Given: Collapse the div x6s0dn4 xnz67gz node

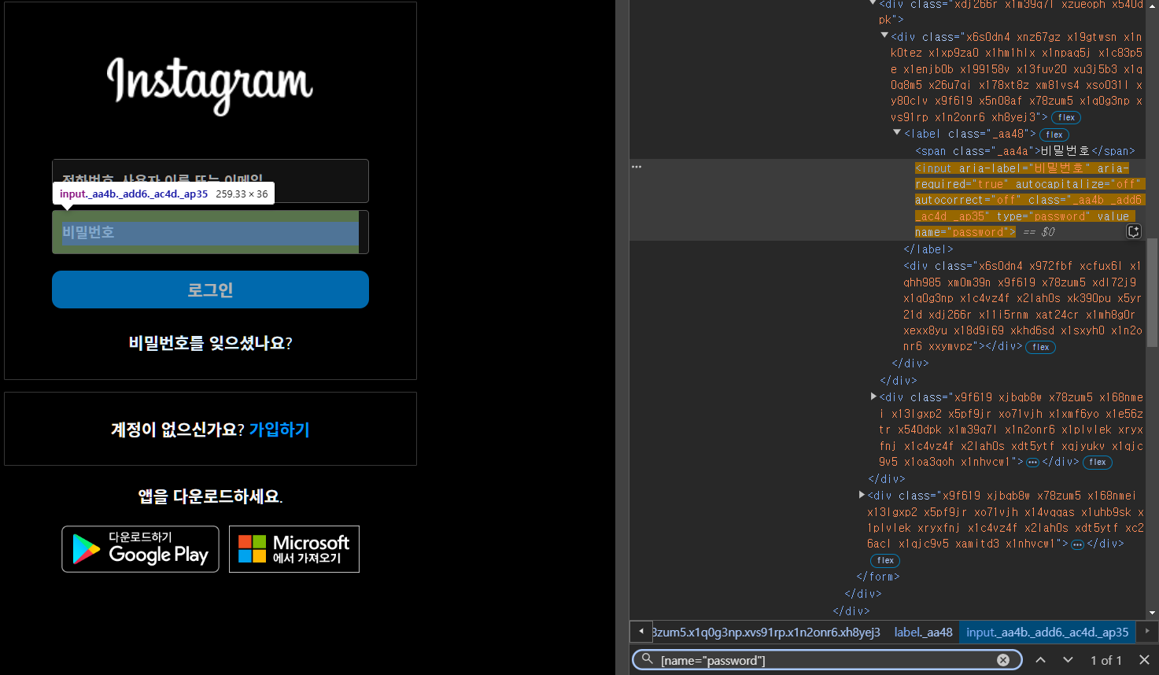Looking at the screenshot, I should click(884, 35).
